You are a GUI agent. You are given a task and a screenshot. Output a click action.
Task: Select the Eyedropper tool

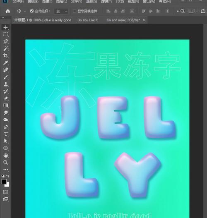click(x=5, y=63)
